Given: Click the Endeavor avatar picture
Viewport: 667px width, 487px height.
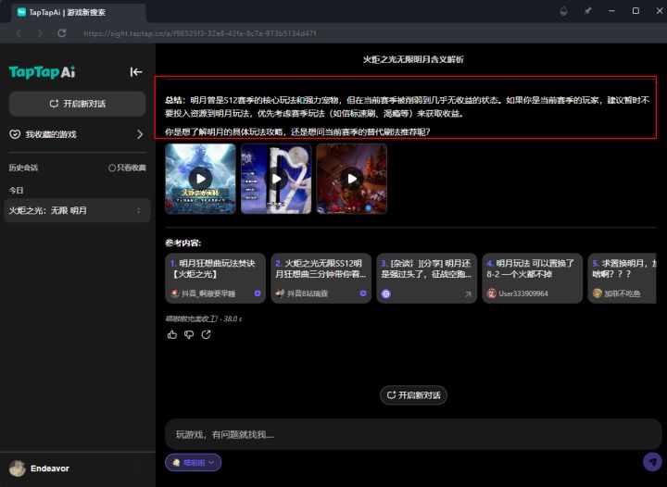Looking at the screenshot, I should pos(18,468).
